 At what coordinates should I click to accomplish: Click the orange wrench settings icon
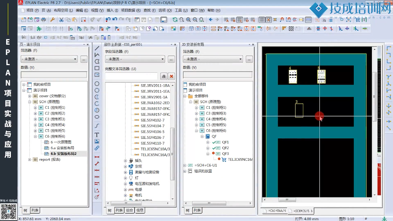pos(53,19)
